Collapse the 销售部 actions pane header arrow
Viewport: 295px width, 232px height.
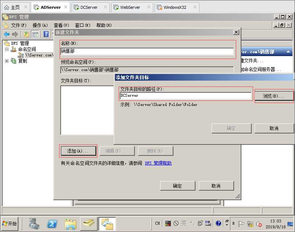[x=288, y=52]
